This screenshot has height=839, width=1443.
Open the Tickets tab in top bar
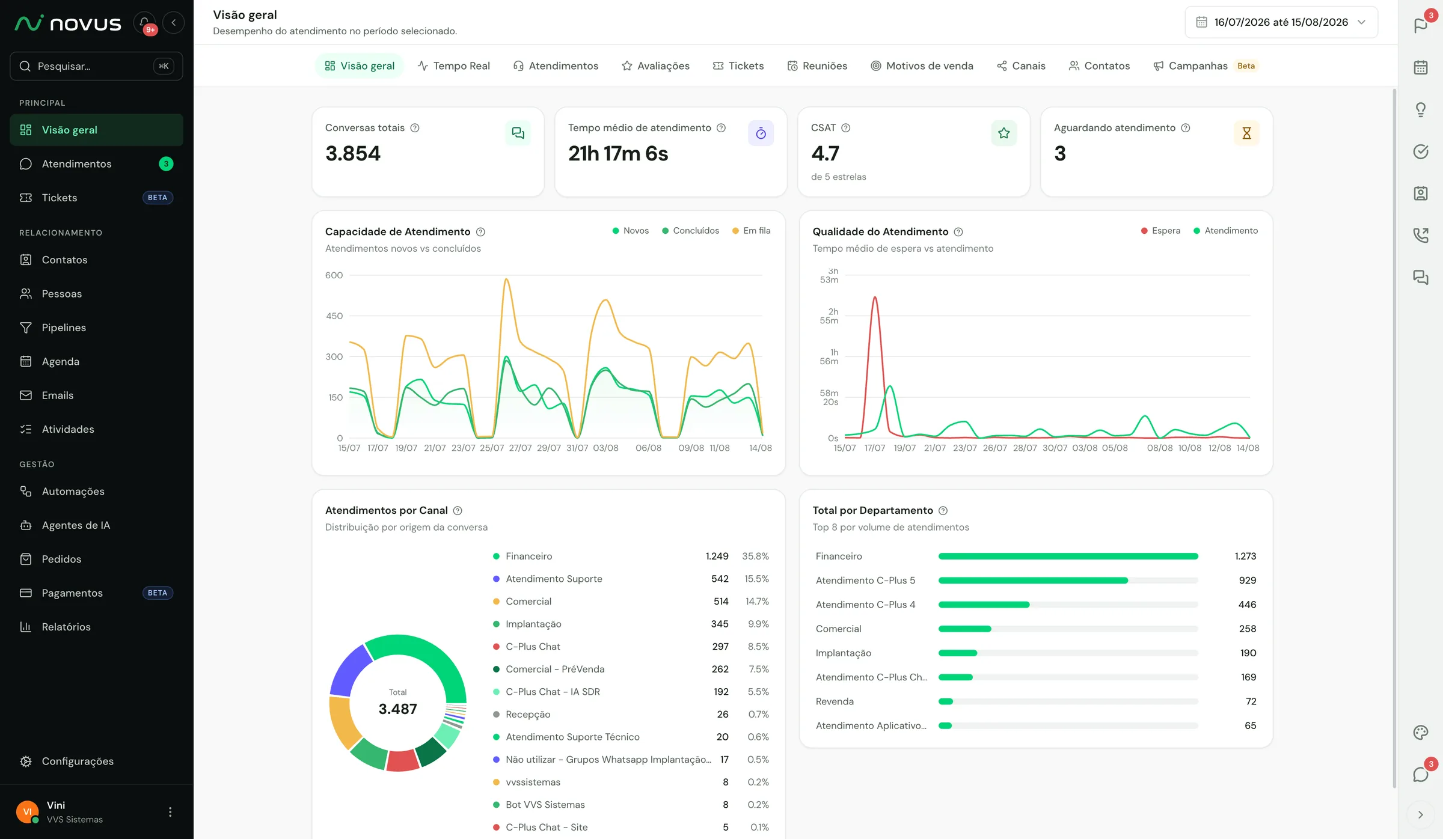[738, 66]
